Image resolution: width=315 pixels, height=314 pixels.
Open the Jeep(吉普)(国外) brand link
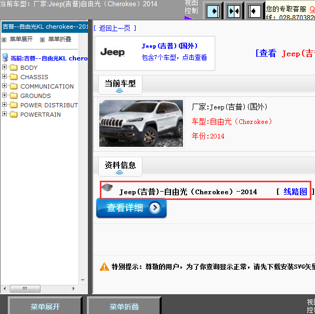click(x=169, y=46)
